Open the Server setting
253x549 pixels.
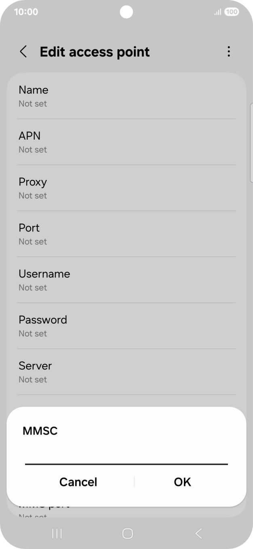(126, 372)
